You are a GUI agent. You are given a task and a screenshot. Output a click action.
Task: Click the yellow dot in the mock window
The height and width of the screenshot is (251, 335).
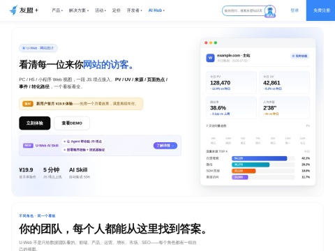pyautogui.click(x=211, y=43)
